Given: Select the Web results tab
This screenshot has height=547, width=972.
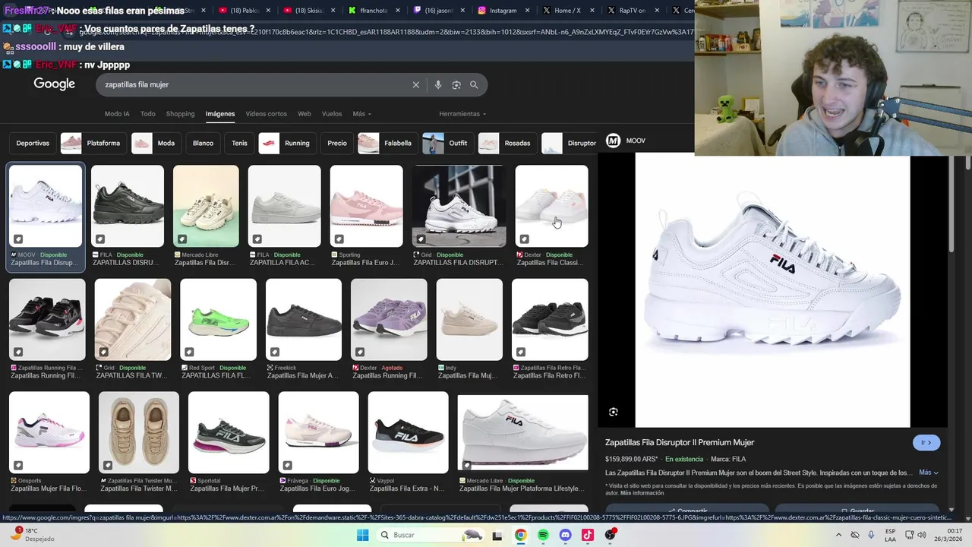Looking at the screenshot, I should click(x=304, y=114).
